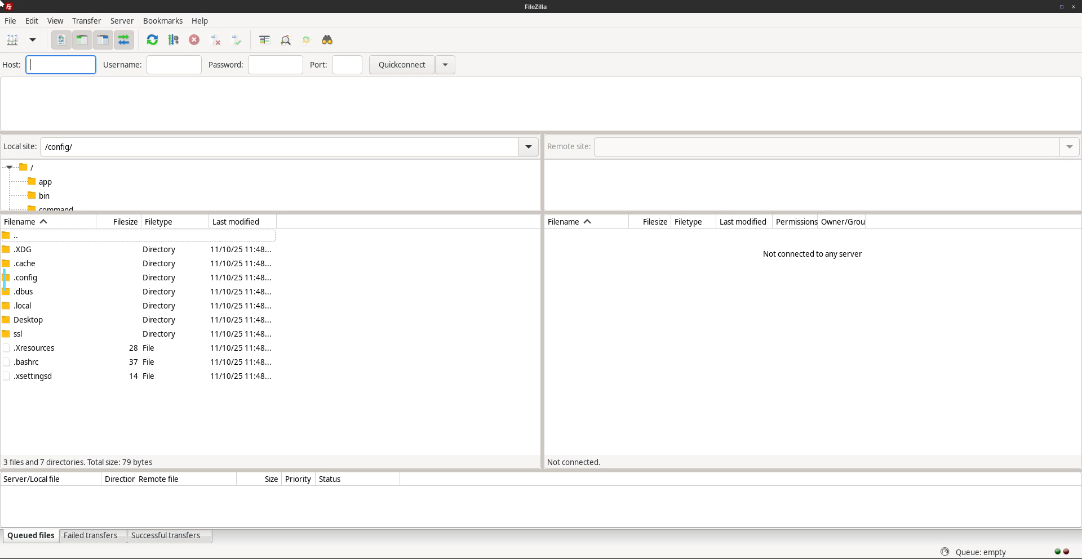Toggle remote directory tree display

coord(103,40)
